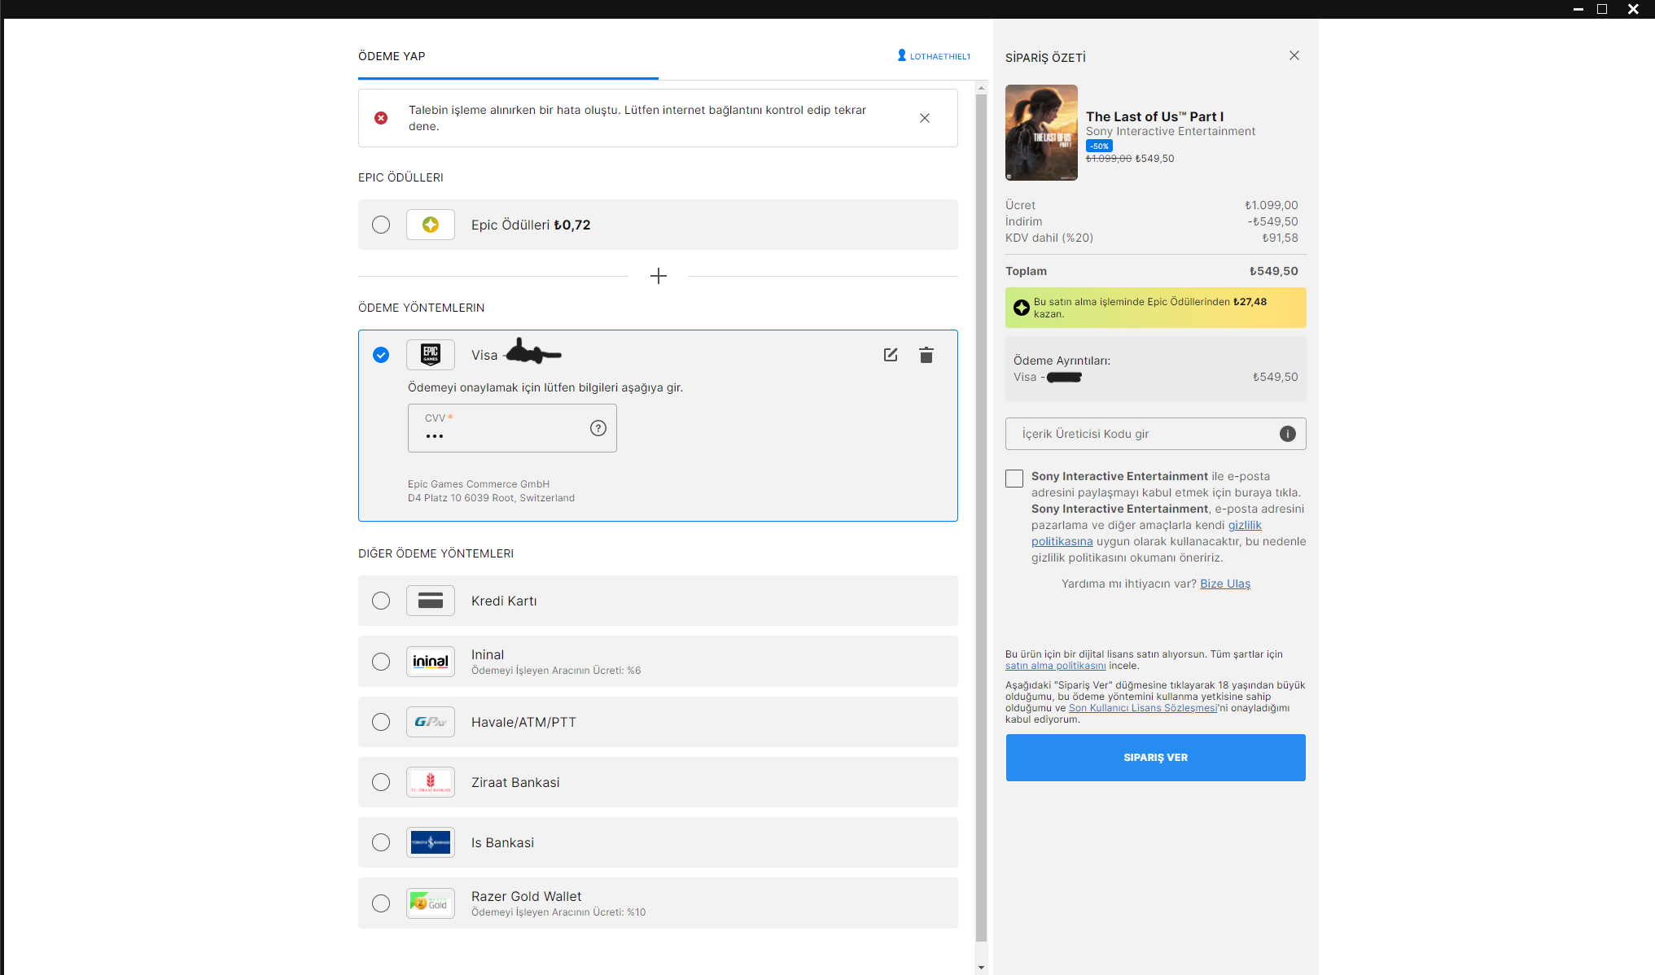Select the Epic Ödülleri radio button

coord(381,225)
